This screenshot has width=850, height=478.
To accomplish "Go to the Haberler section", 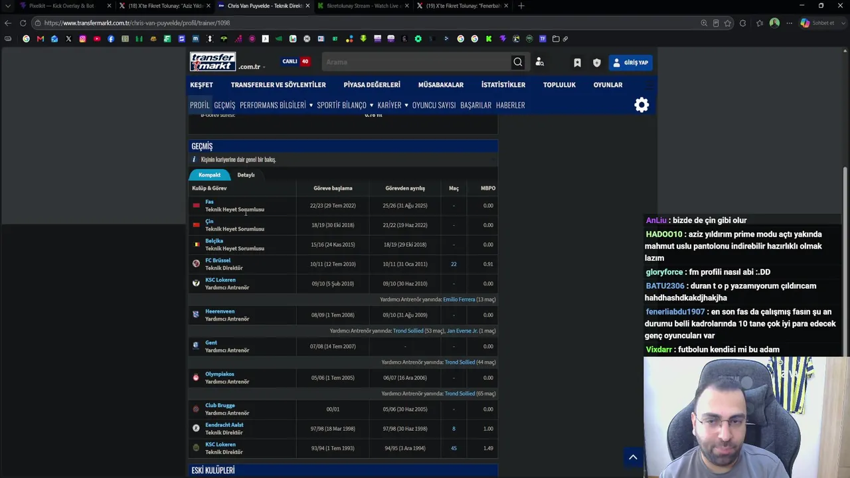I will (x=510, y=105).
